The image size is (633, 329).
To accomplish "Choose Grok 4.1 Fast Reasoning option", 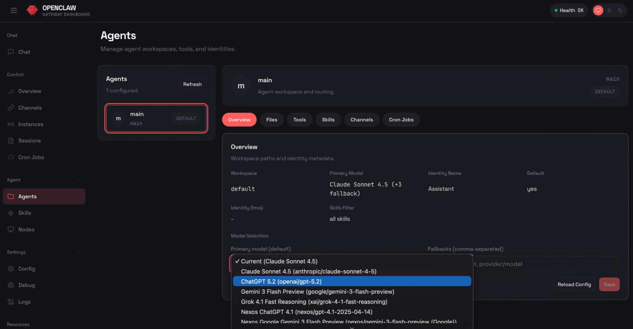I will coord(352,302).
